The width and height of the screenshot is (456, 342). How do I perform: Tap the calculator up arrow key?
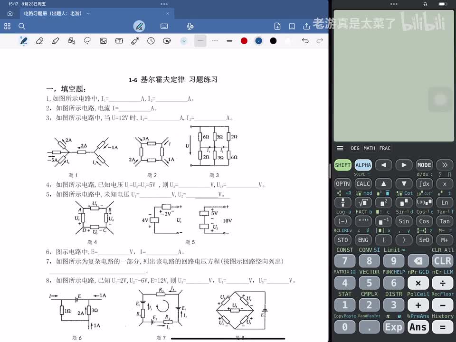tap(384, 184)
